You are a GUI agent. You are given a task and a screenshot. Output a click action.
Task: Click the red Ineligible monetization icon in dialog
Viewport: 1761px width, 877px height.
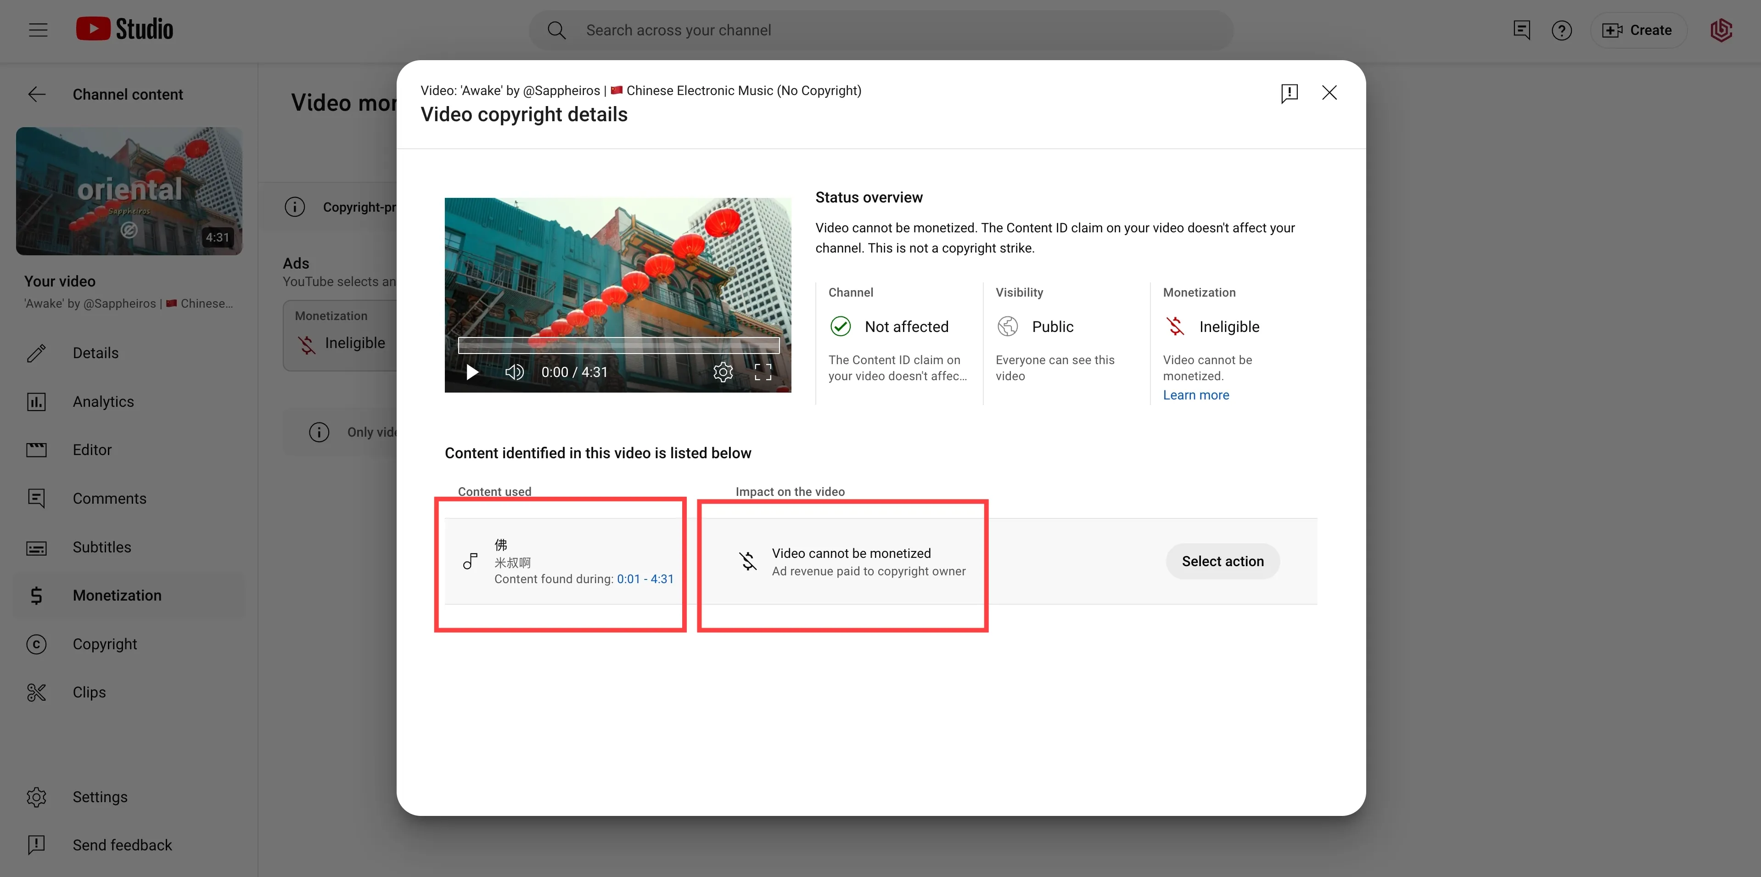point(1175,327)
